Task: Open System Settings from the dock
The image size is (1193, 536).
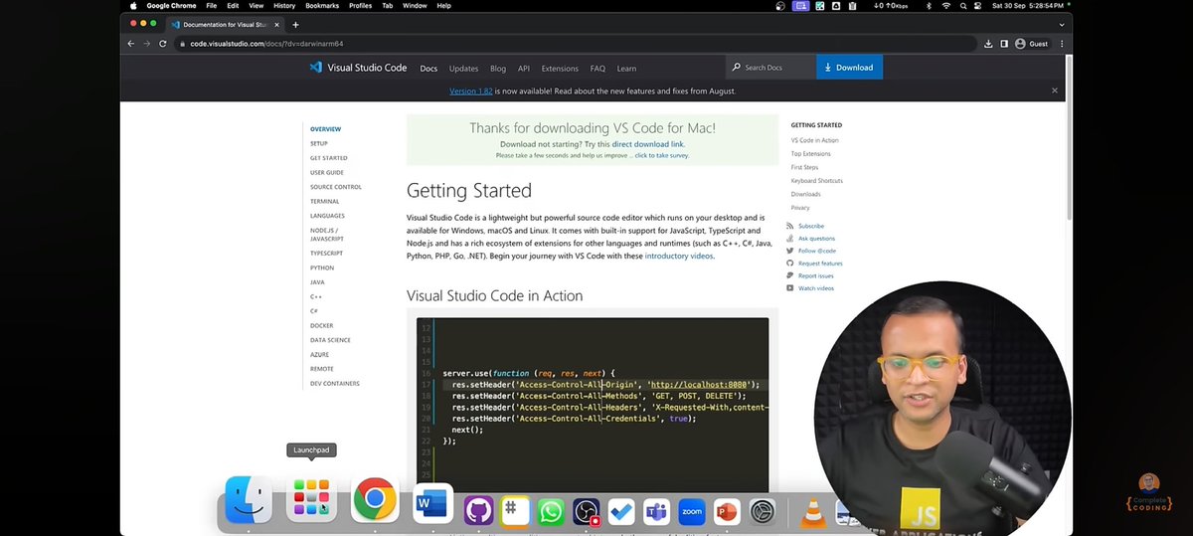Action: pos(763,511)
